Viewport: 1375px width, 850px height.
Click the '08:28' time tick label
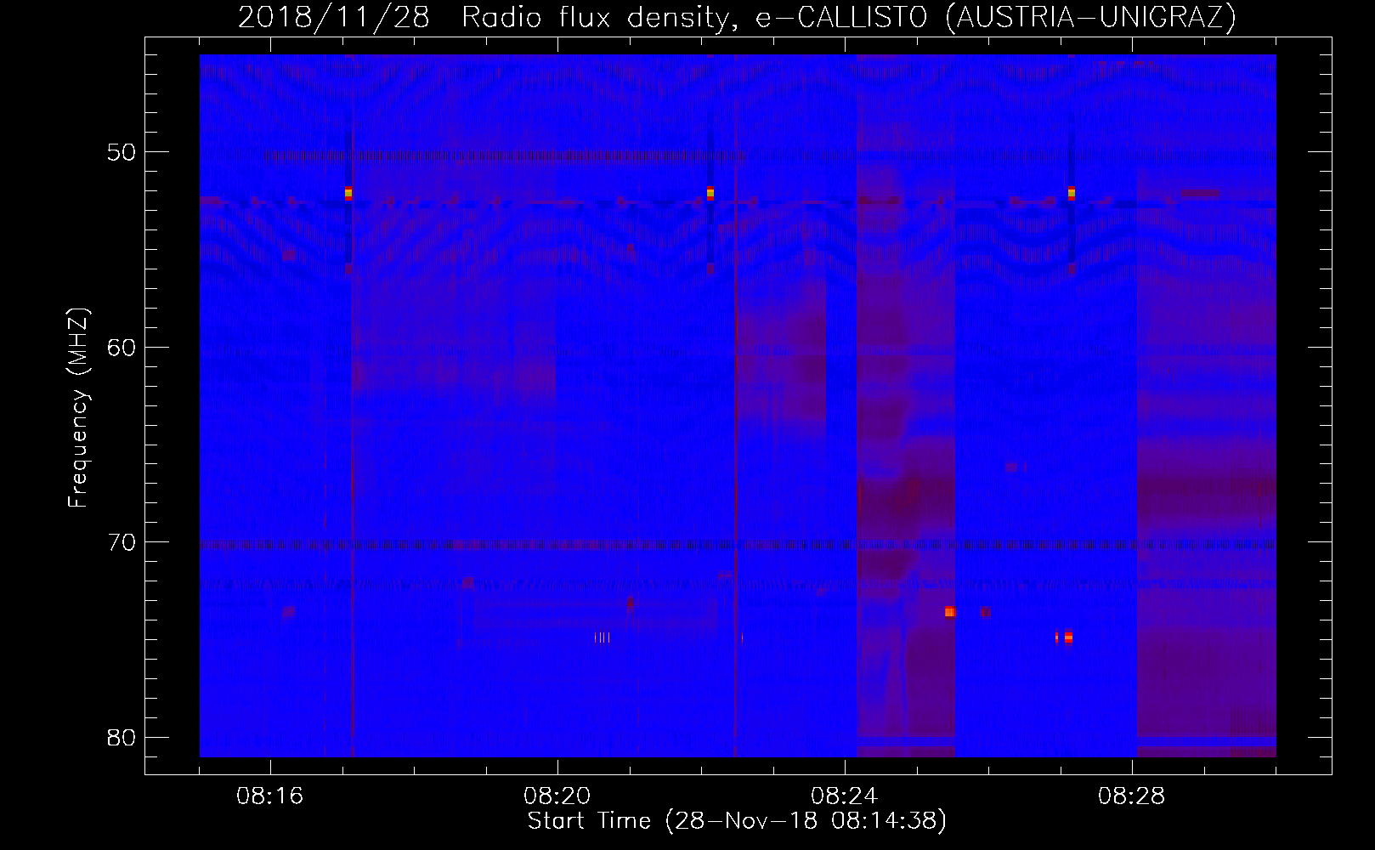coord(1131,796)
